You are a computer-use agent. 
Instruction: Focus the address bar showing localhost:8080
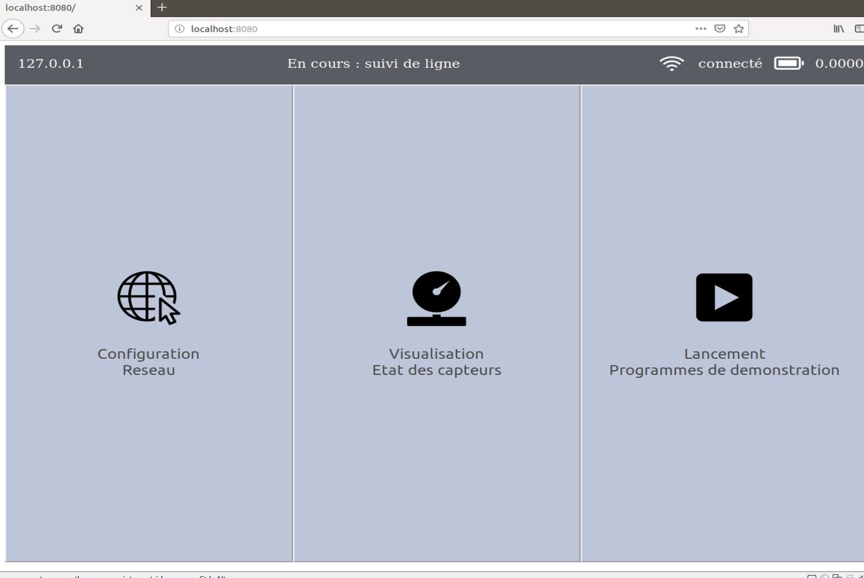(432, 29)
